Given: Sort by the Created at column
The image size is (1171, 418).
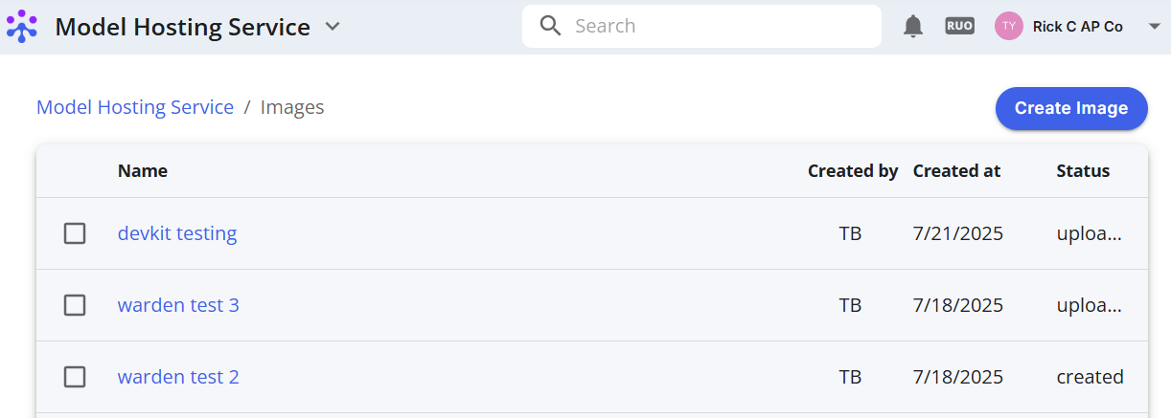Looking at the screenshot, I should pos(956,171).
